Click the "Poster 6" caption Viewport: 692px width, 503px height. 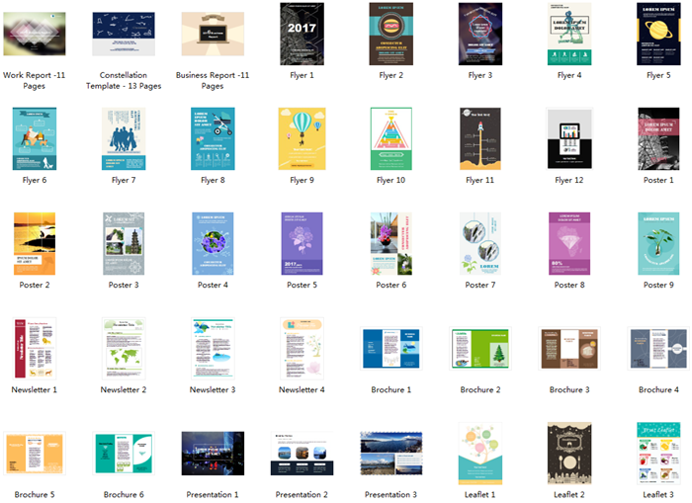pos(391,285)
